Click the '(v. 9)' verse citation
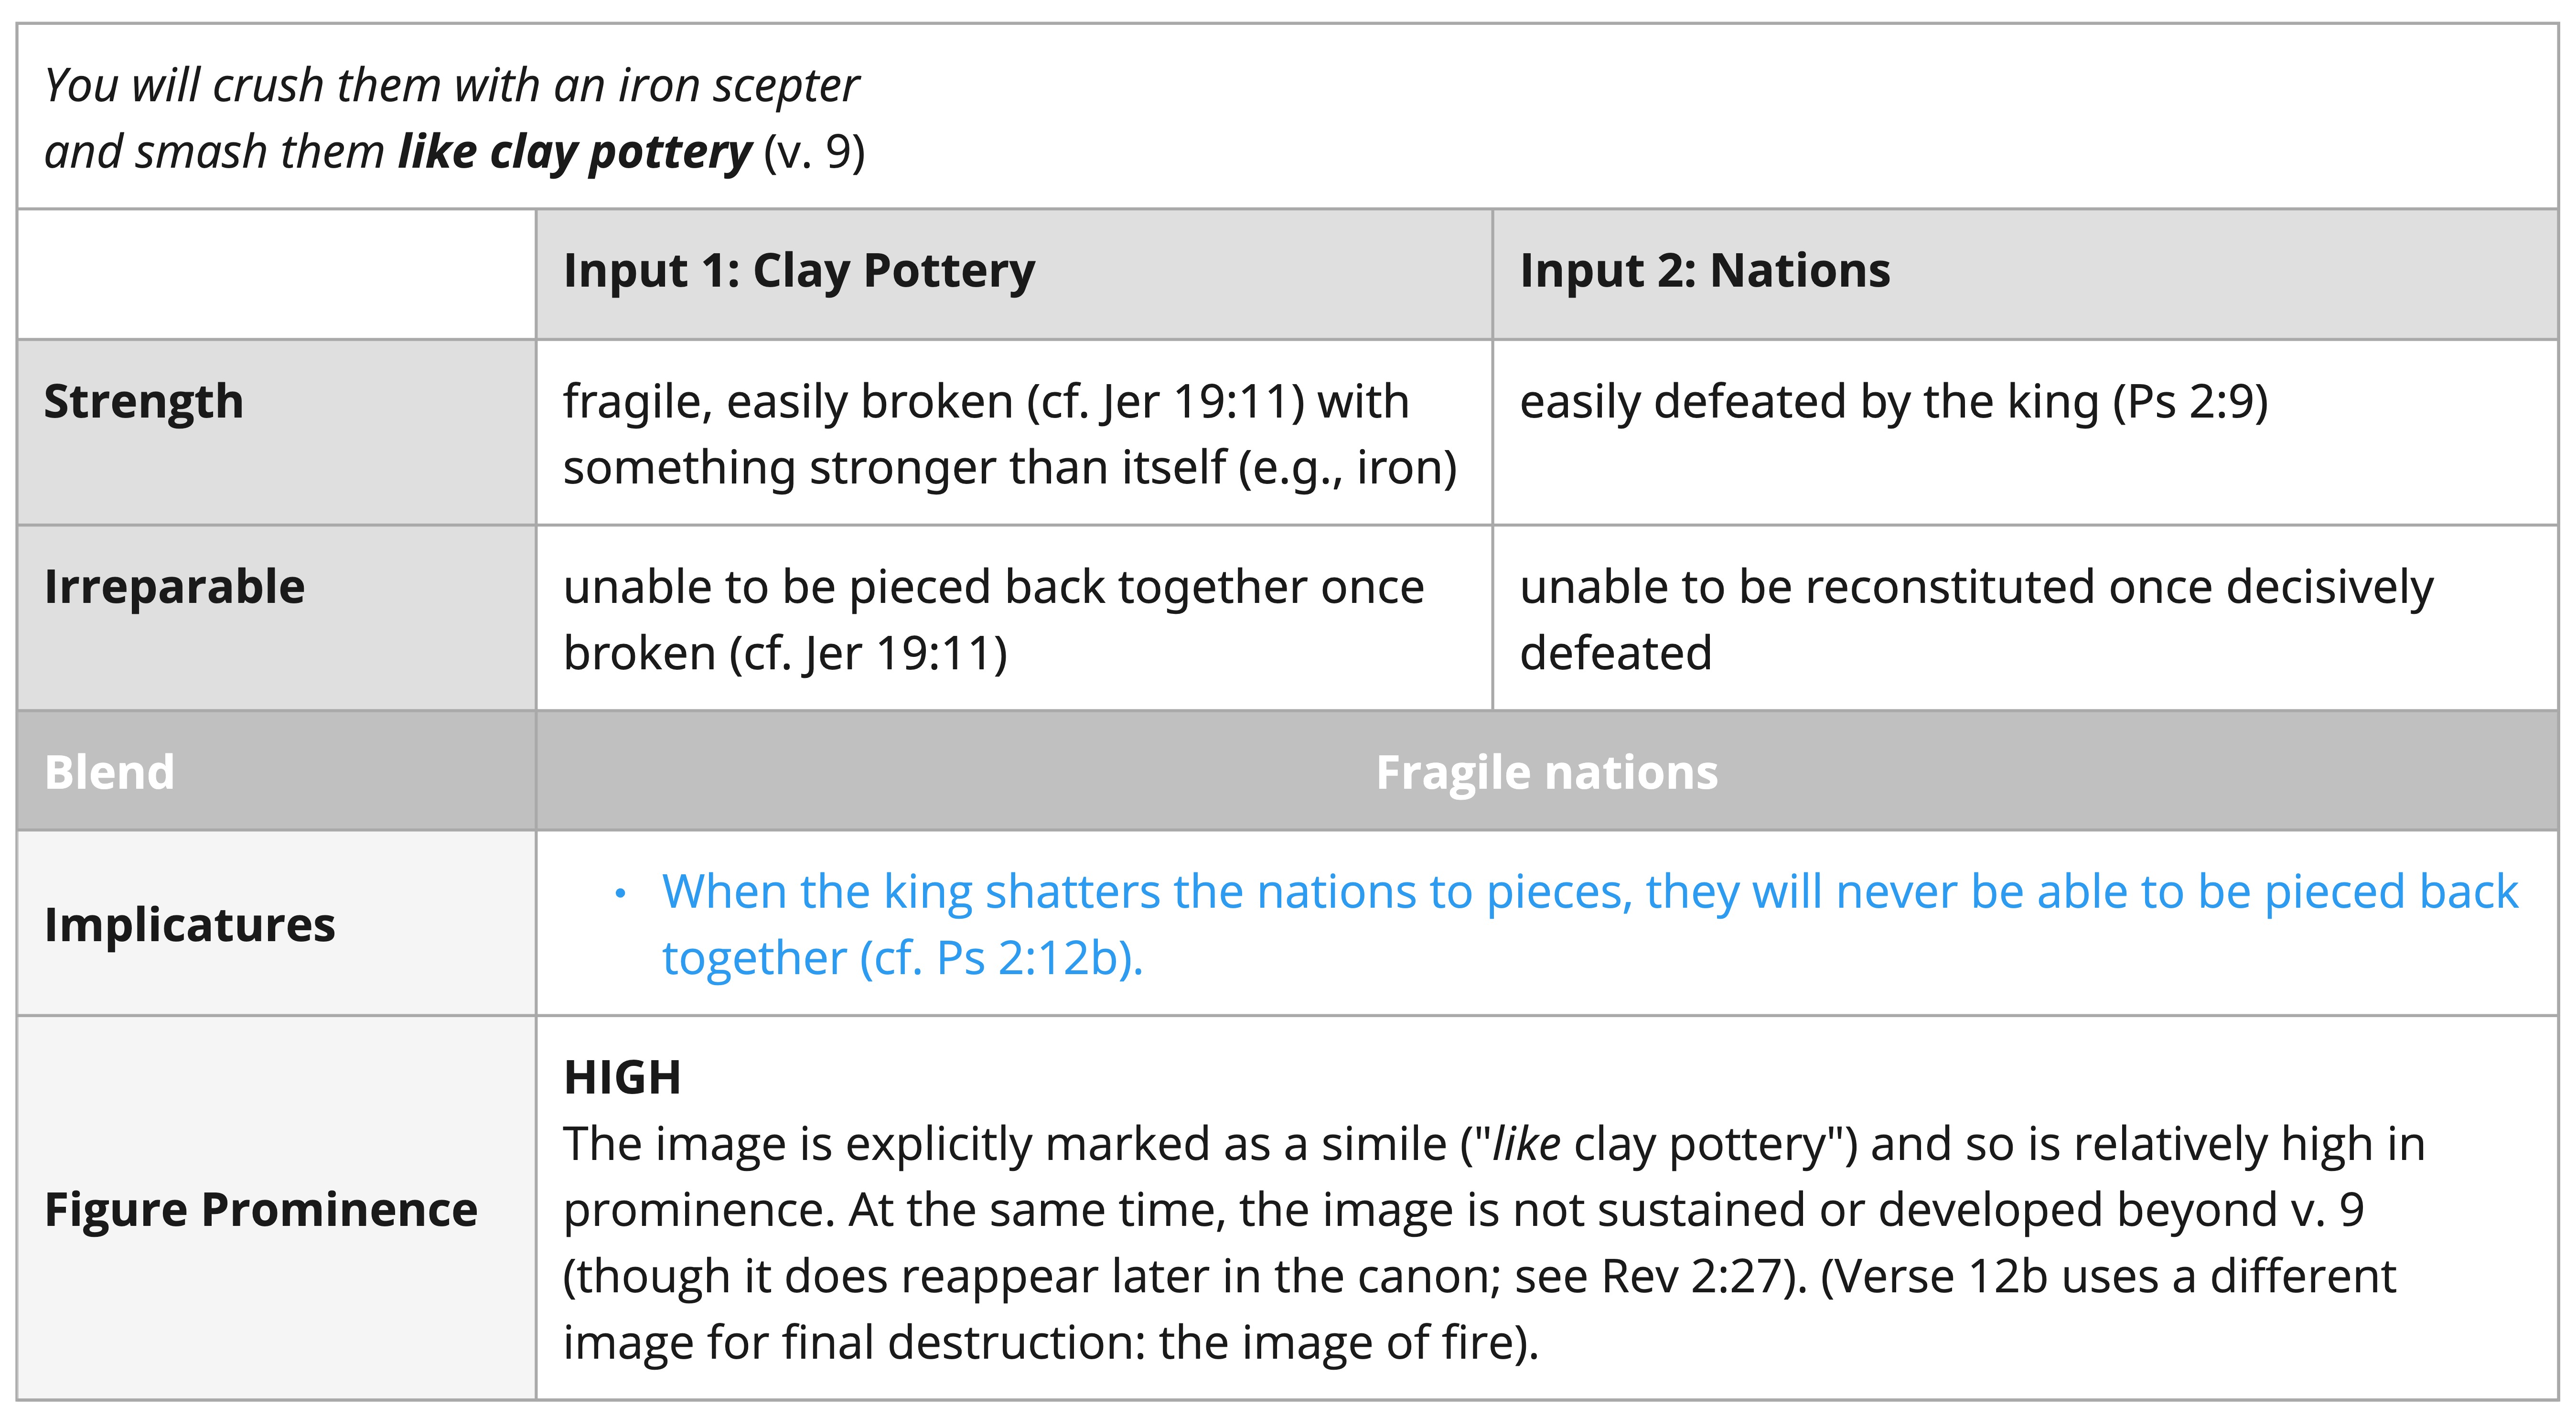This screenshot has width=2576, height=1417. tap(814, 153)
